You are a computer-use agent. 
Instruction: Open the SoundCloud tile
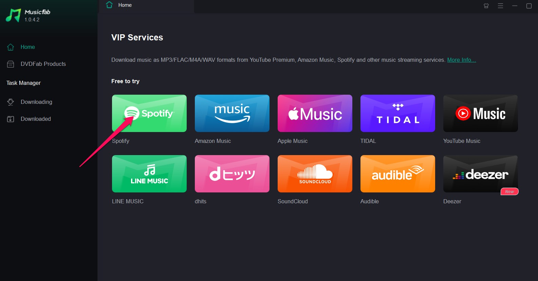(315, 174)
